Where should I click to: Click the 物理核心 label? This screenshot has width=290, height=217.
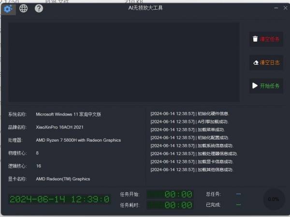17,153
